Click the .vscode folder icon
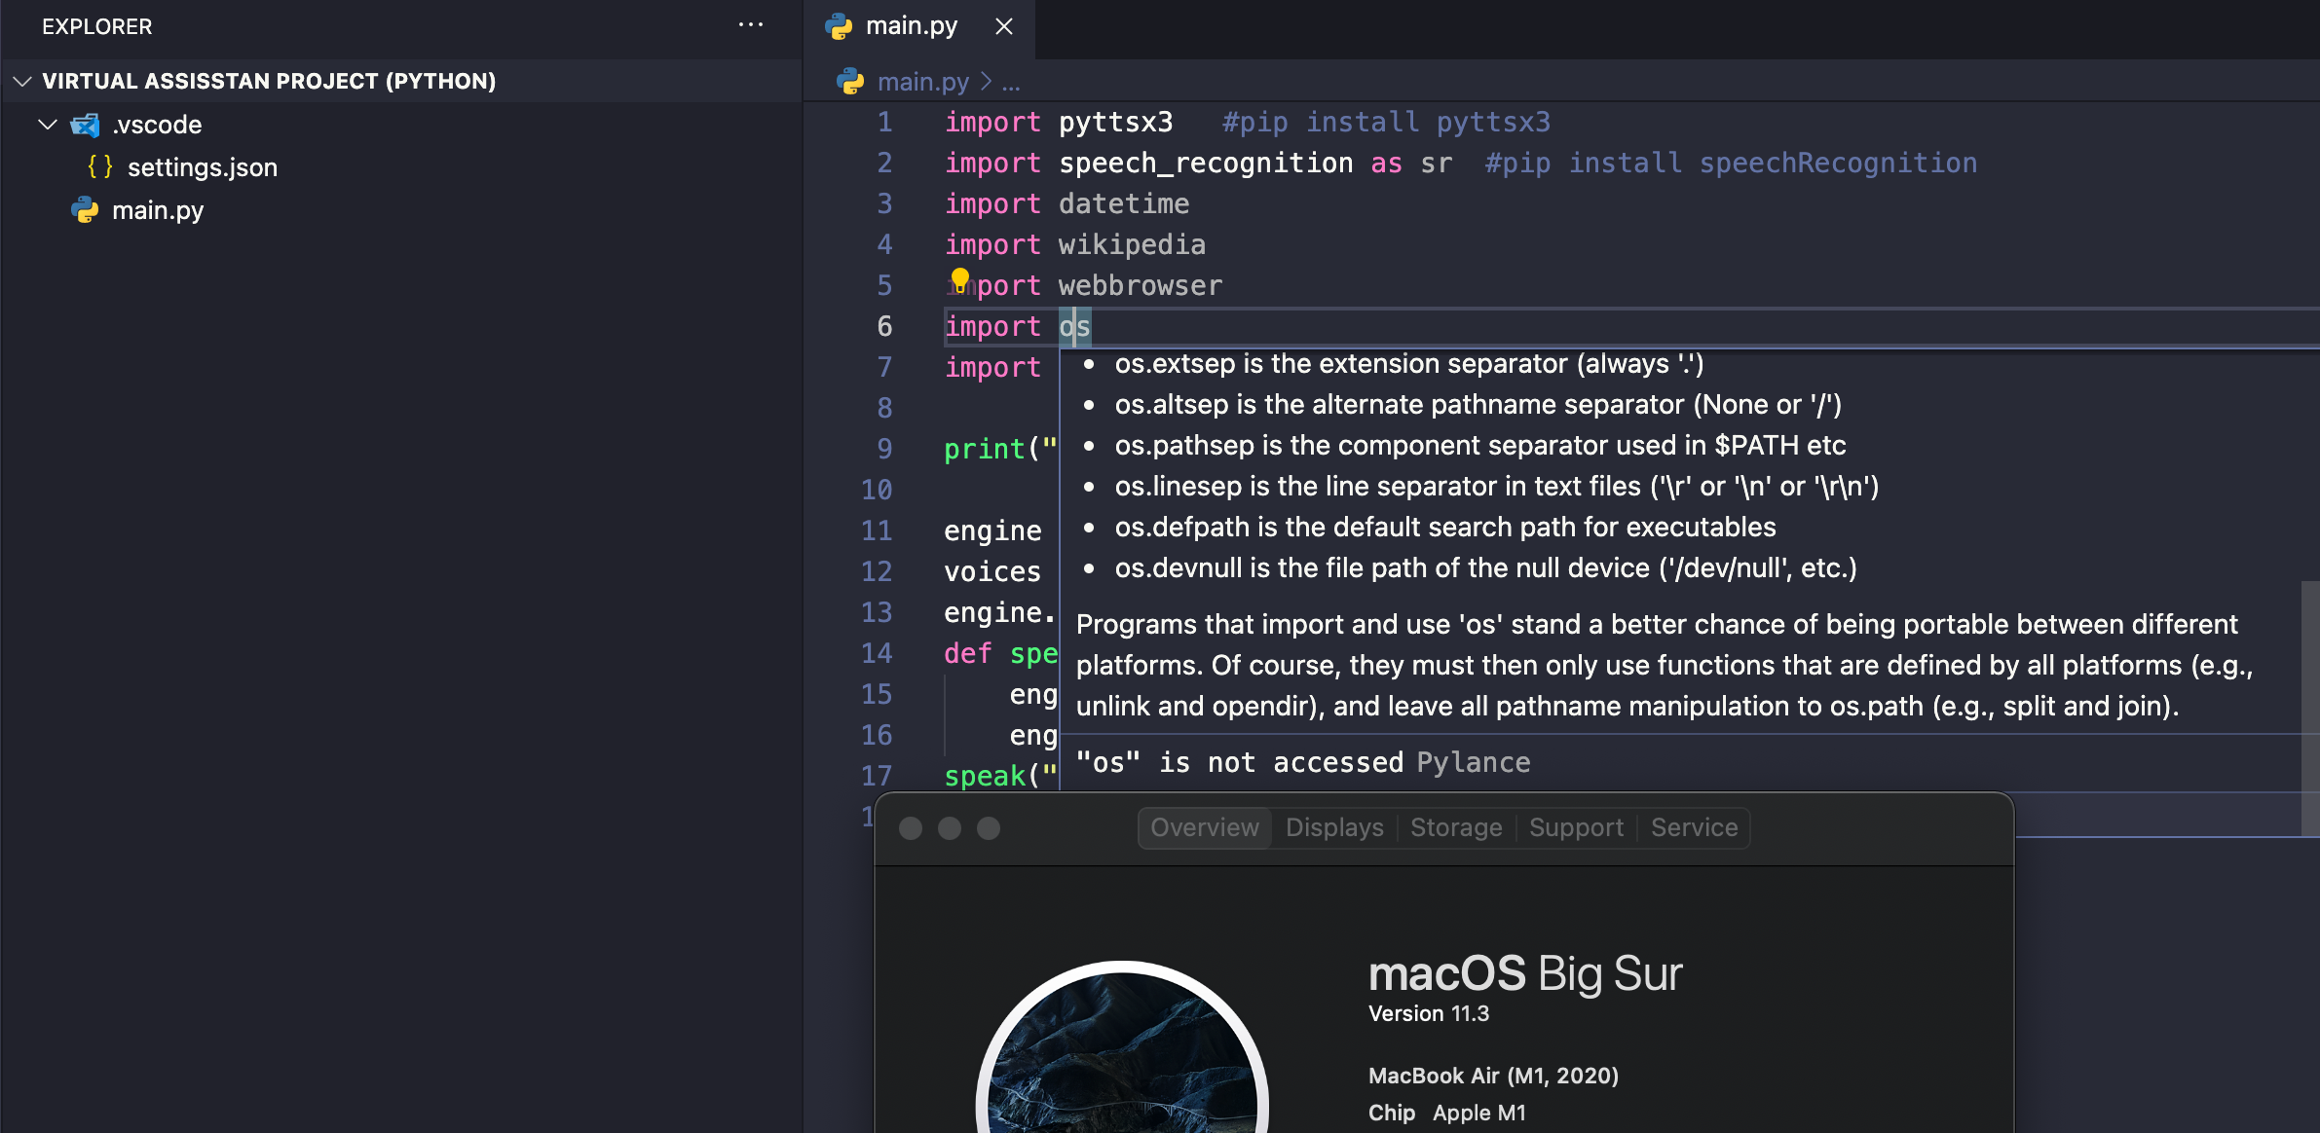This screenshot has width=2320, height=1133. 86,125
